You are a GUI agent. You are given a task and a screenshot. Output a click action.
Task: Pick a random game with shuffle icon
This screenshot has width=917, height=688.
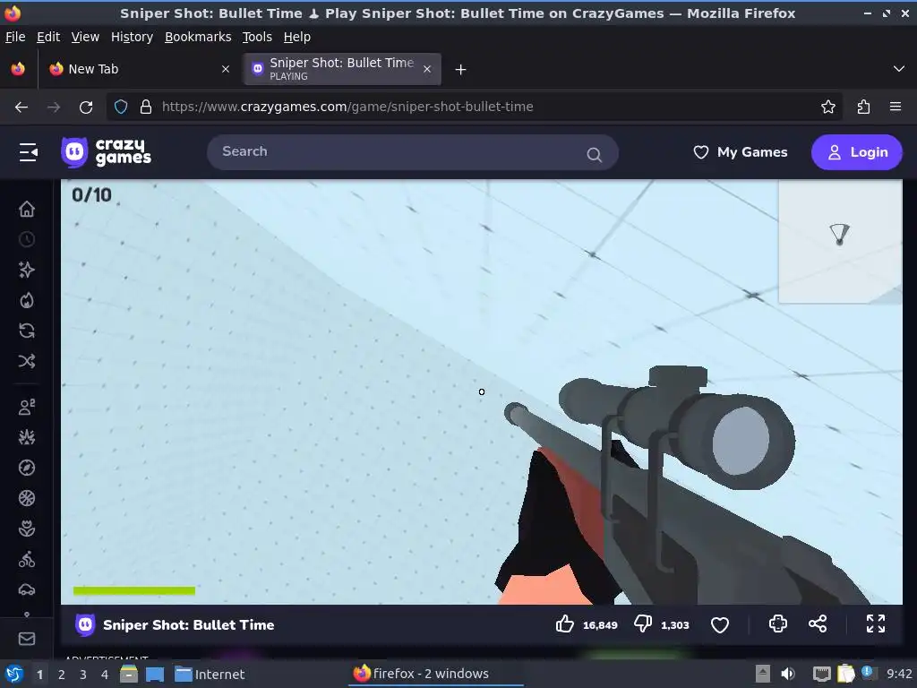tap(27, 361)
